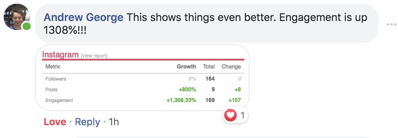Viewport: 398px width, 138px height.
Task: Click the Instagram heading in report
Action: pyautogui.click(x=60, y=55)
